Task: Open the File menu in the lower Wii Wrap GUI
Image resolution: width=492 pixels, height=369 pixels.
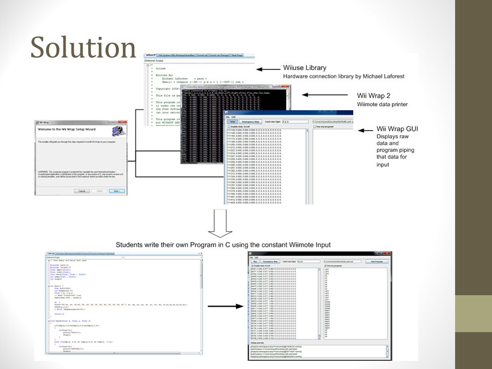Action: click(251, 257)
